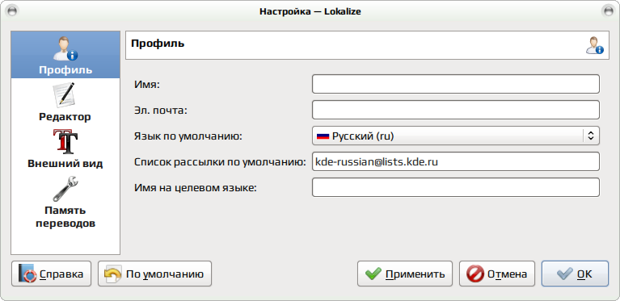Image resolution: width=620 pixels, height=301 pixels.
Task: Expand the Язык по умолчанию dropdown
Action: pos(456,136)
